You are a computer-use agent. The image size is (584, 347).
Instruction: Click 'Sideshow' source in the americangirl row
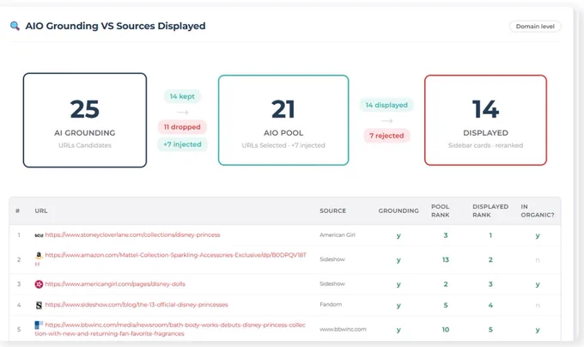(332, 283)
